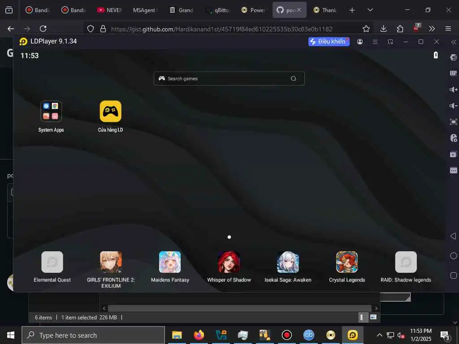The height and width of the screenshot is (344, 459).
Task: Open the LDPlayer account profile icon
Action: [360, 42]
